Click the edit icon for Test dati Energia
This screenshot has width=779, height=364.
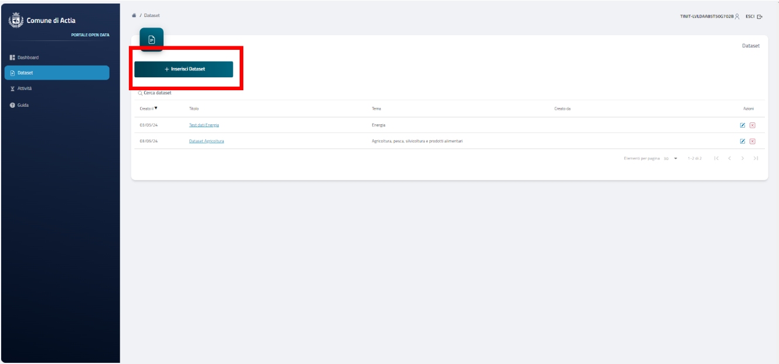click(x=743, y=125)
